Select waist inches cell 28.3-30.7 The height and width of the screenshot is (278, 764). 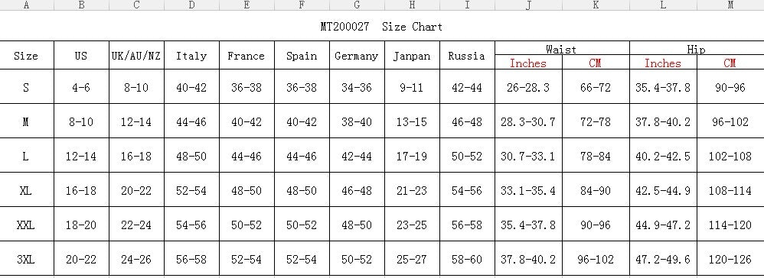(x=529, y=121)
